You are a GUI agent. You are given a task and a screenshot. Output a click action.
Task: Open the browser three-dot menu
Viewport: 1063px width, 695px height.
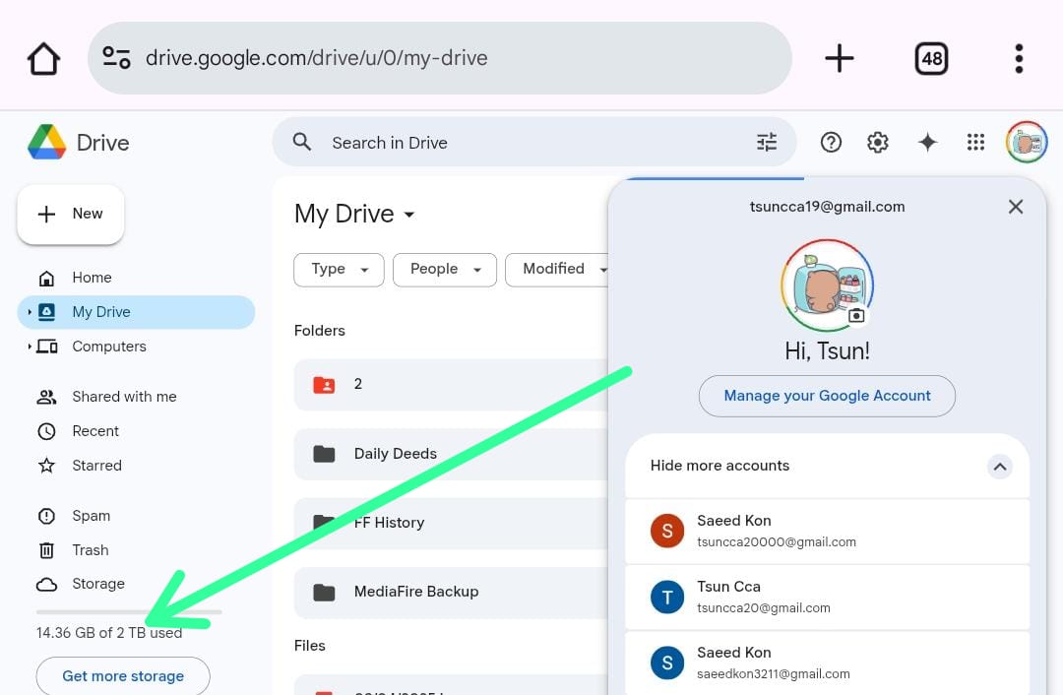1019,58
